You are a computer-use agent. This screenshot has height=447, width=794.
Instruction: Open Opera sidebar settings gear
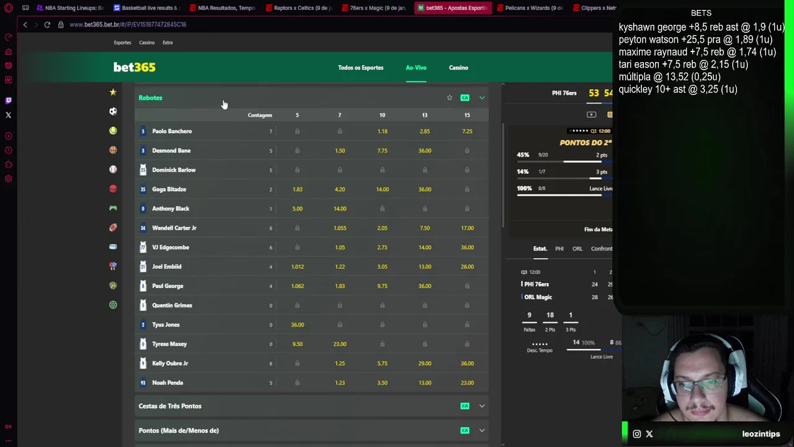[9, 179]
